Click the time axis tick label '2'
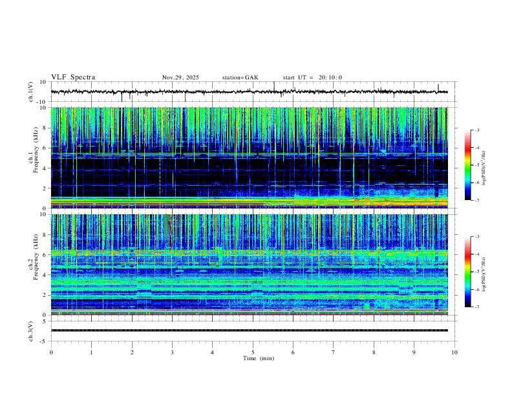 click(132, 352)
